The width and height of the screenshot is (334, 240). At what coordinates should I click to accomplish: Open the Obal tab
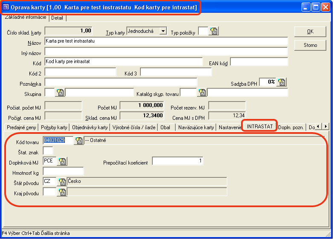pyautogui.click(x=166, y=127)
